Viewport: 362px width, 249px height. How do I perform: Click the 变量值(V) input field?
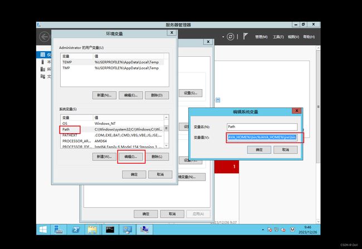[x=262, y=138]
